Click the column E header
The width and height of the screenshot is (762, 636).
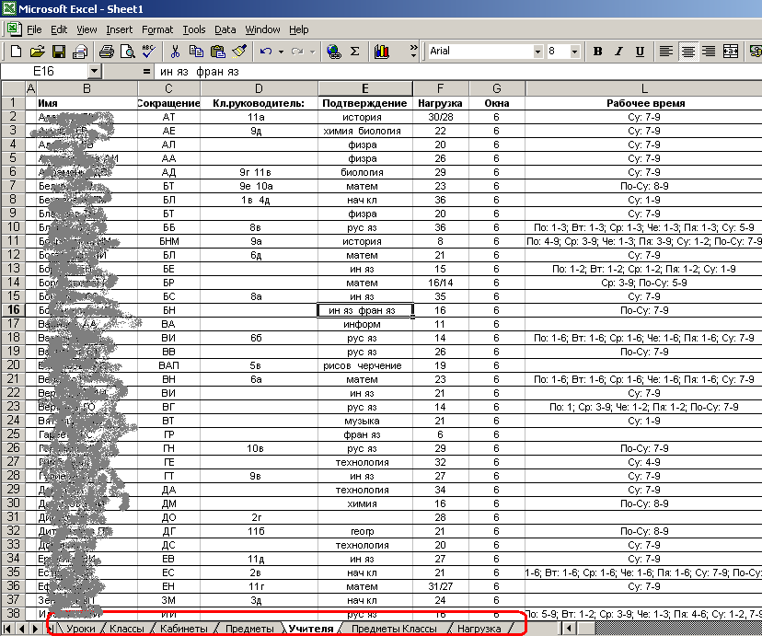click(364, 89)
